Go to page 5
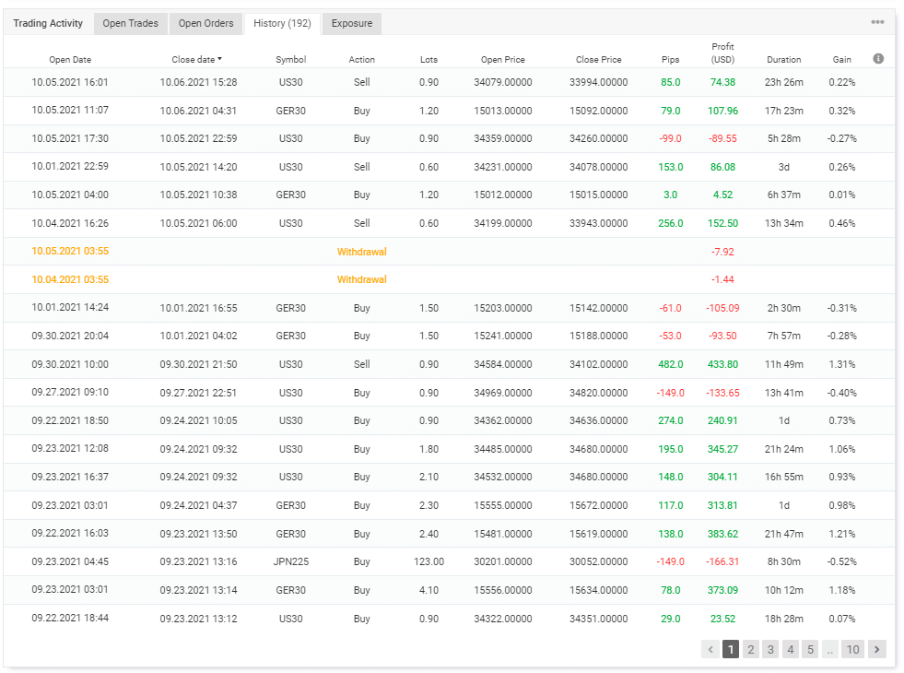Screen dimensions: 904x673 click(810, 649)
